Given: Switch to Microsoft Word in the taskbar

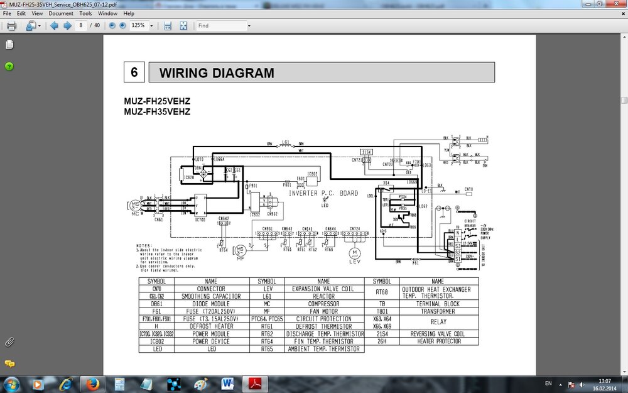Looking at the screenshot, I should [x=229, y=385].
